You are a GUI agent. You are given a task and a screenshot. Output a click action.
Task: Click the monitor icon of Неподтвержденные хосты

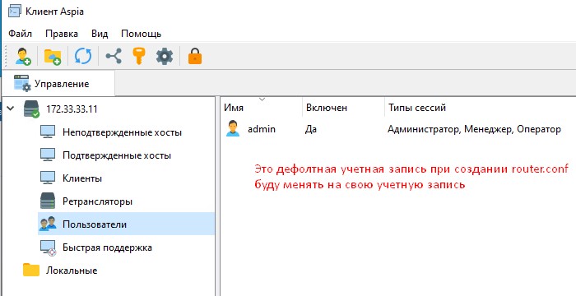tap(48, 132)
